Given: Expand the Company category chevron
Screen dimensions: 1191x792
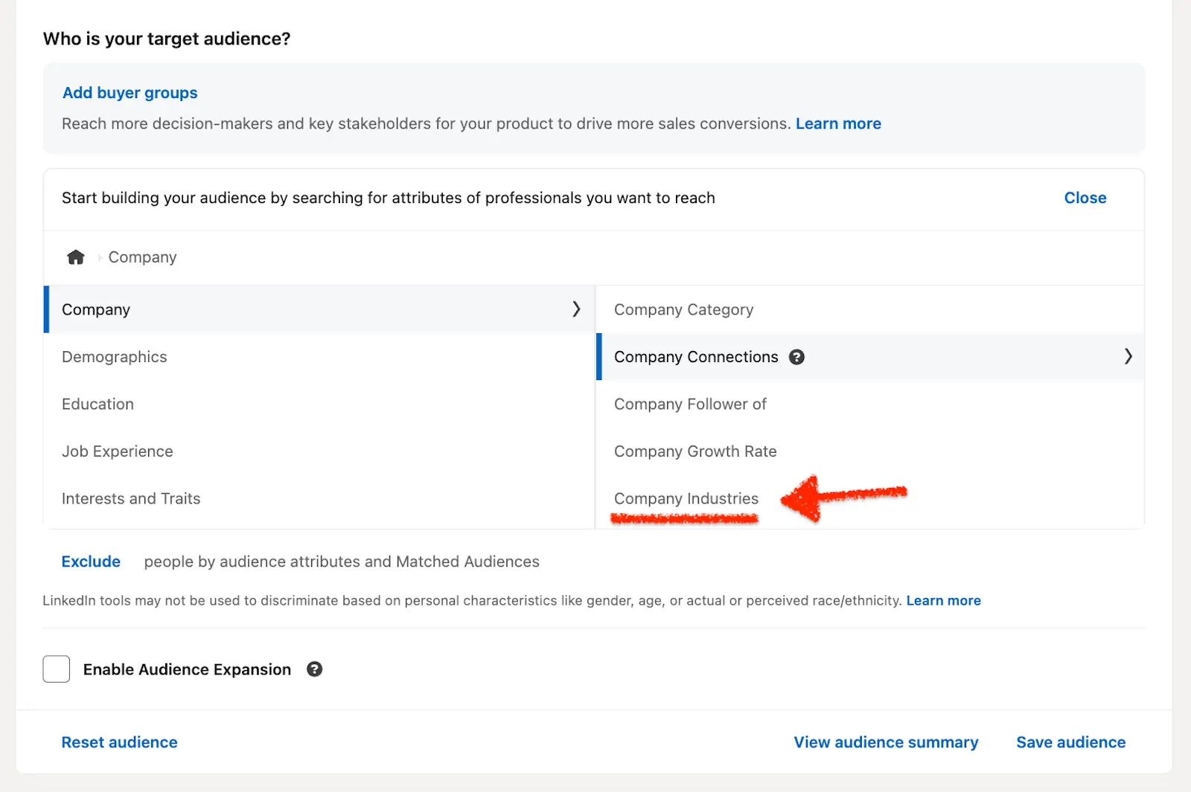Looking at the screenshot, I should 576,309.
